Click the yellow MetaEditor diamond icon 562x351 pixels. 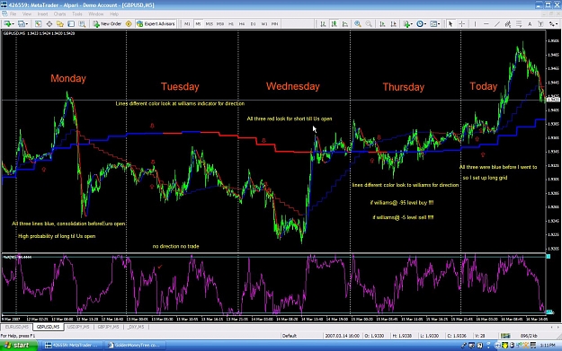pos(129,23)
